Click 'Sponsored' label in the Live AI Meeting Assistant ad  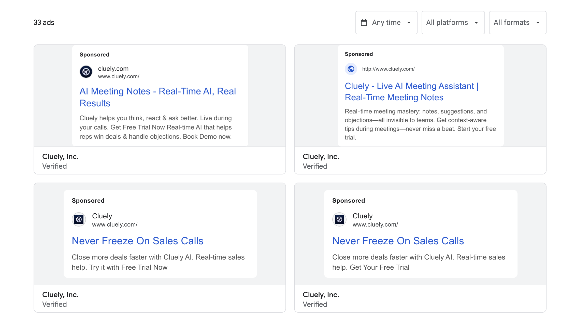(x=359, y=54)
